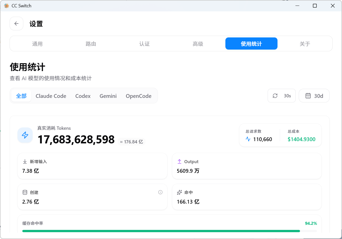Click the info icon in 创建 card

(x=160, y=192)
